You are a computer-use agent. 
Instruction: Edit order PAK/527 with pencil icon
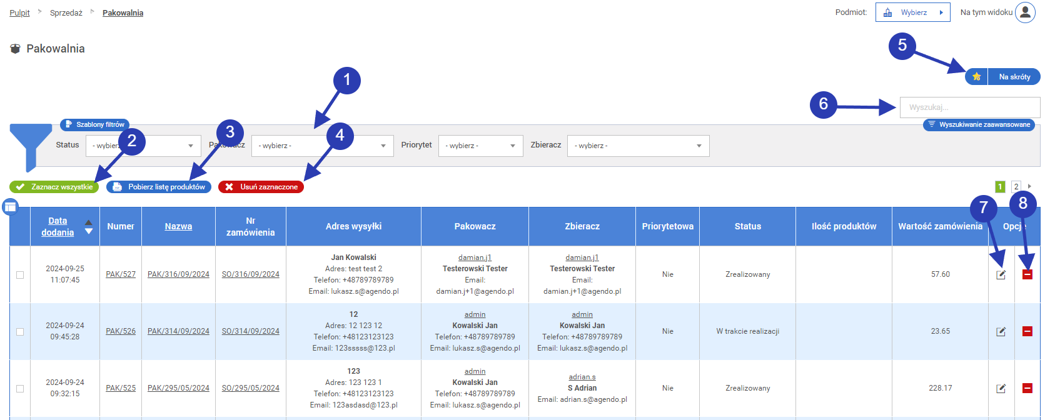(1001, 275)
